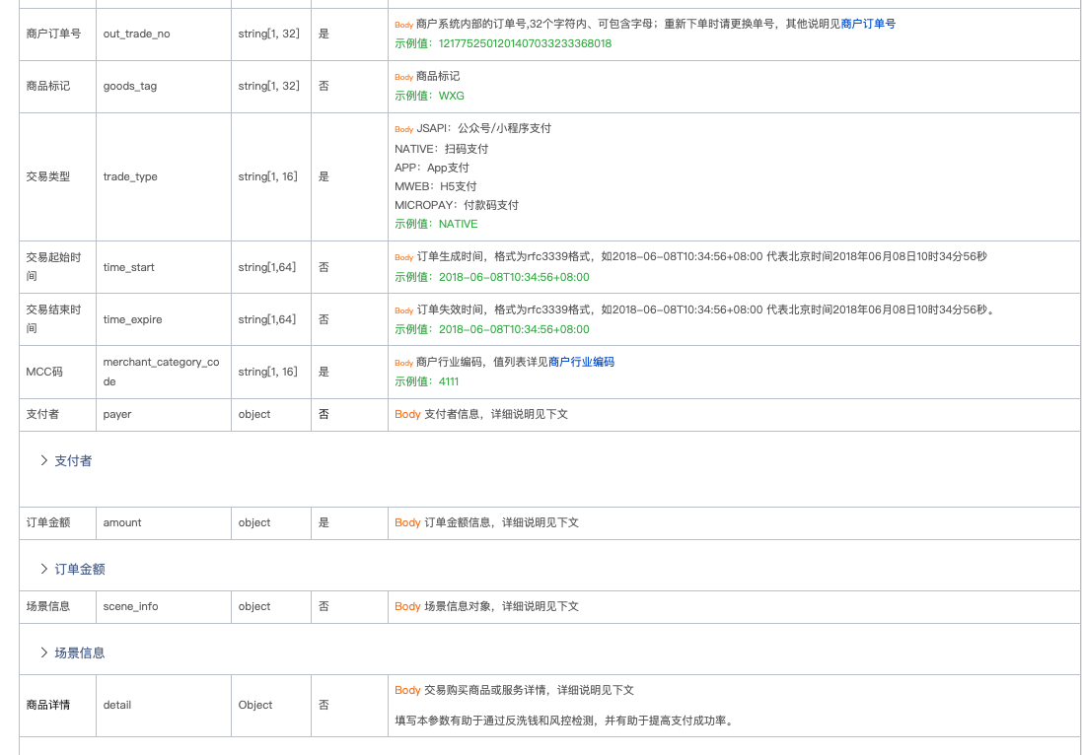The height and width of the screenshot is (755, 1082).
Task: Click the MWEB: H5支付 line
Action: (435, 186)
